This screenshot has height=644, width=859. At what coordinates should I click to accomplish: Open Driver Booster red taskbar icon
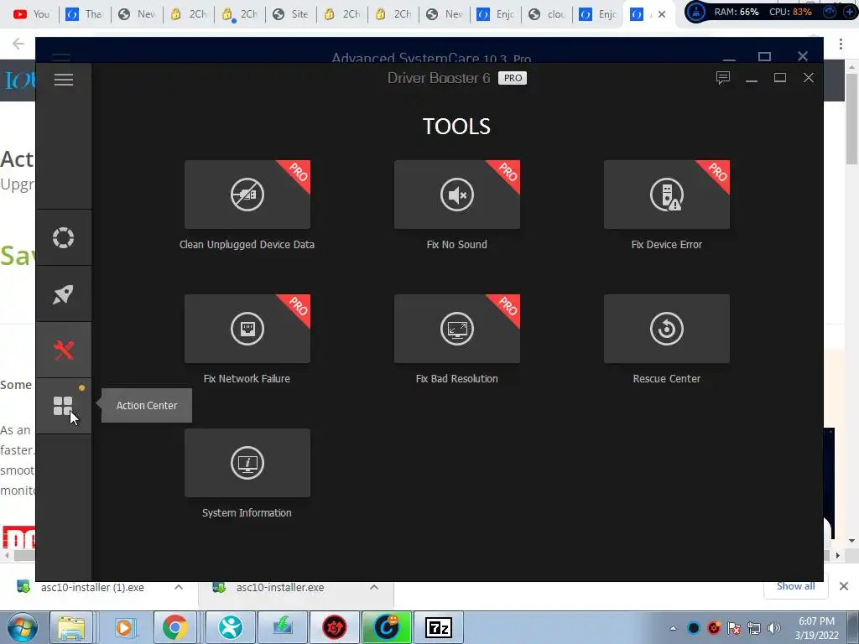coord(334,627)
